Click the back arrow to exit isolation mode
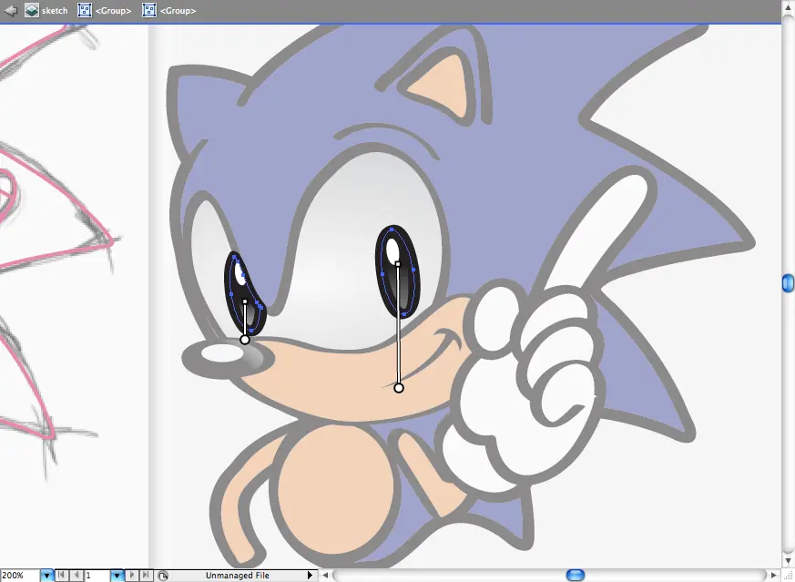Screen dimensions: 795x582 [x=10, y=10]
